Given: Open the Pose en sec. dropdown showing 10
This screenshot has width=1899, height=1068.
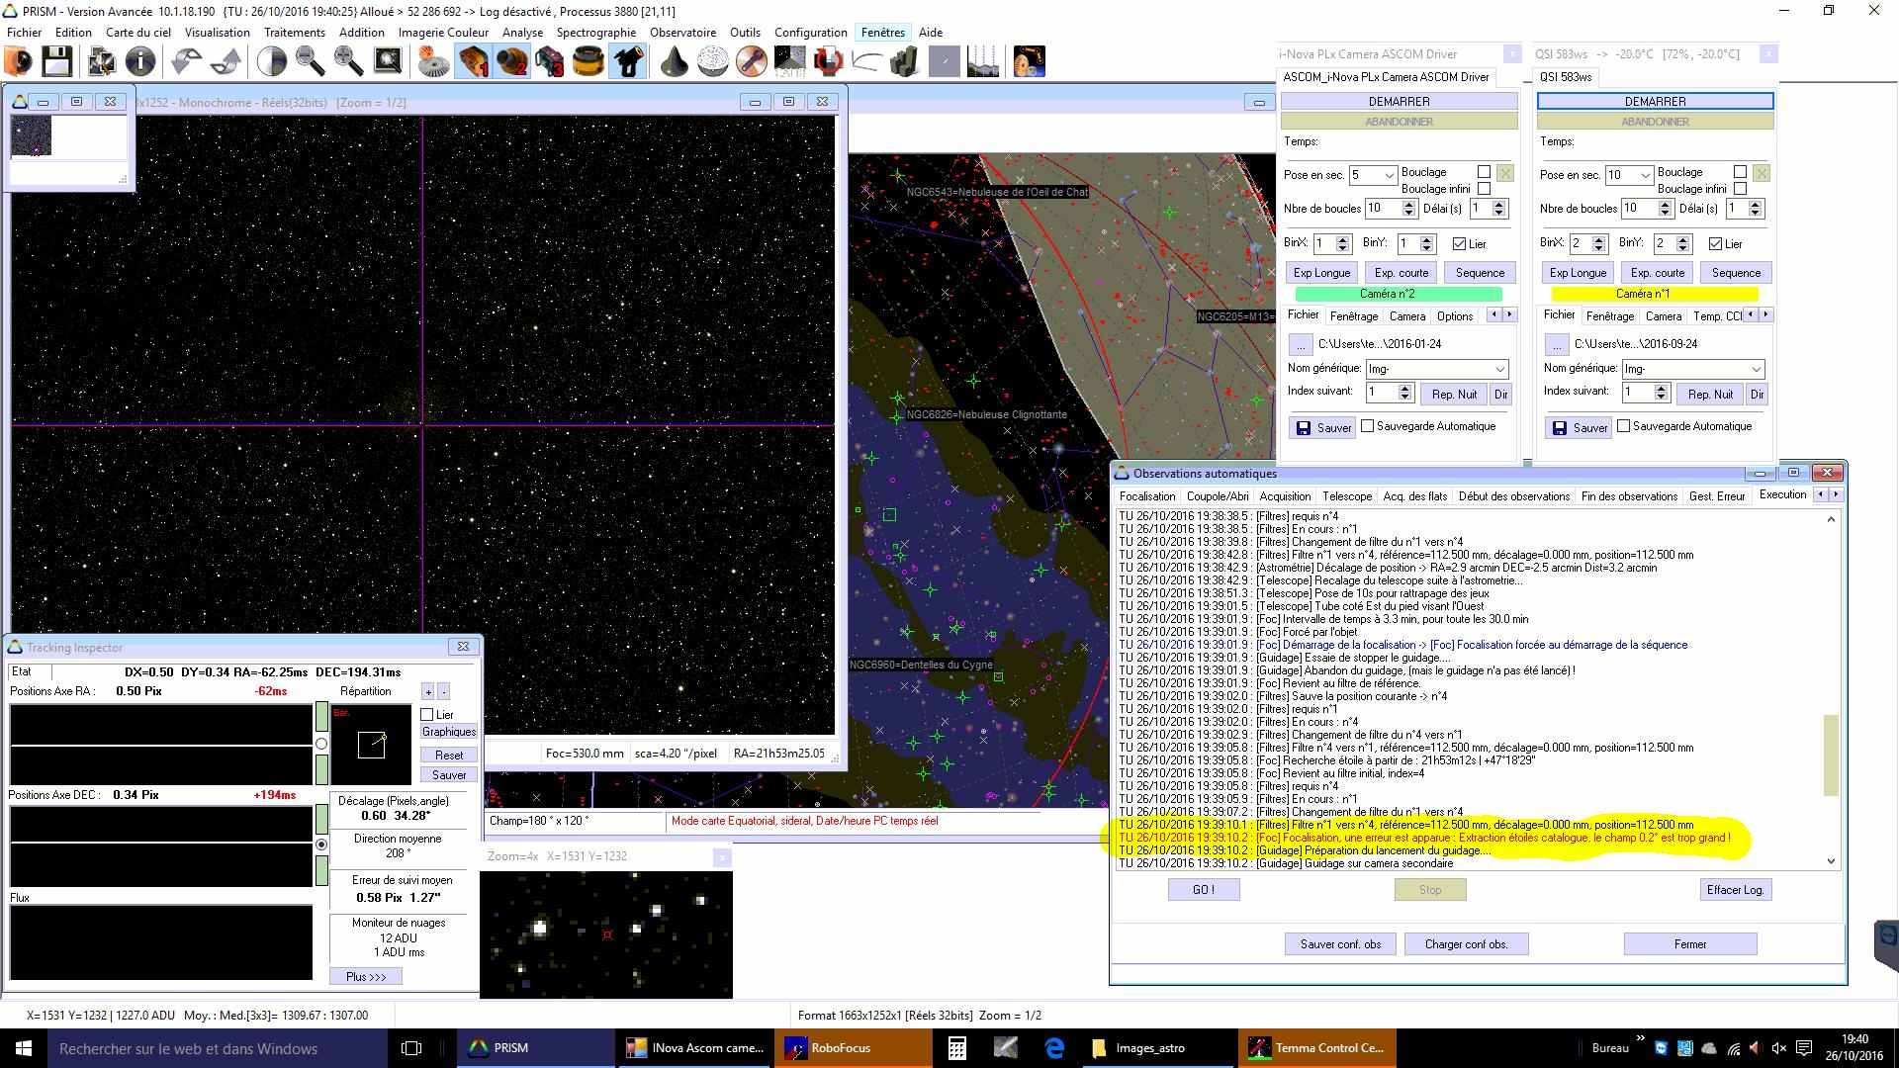Looking at the screenshot, I should point(1645,175).
